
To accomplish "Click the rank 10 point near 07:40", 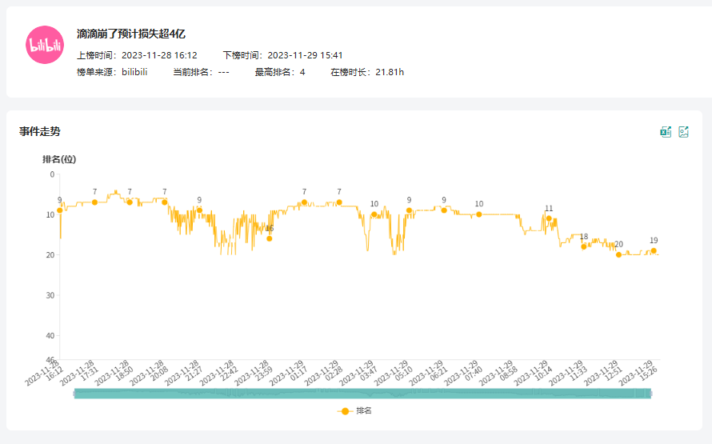I will pos(479,214).
